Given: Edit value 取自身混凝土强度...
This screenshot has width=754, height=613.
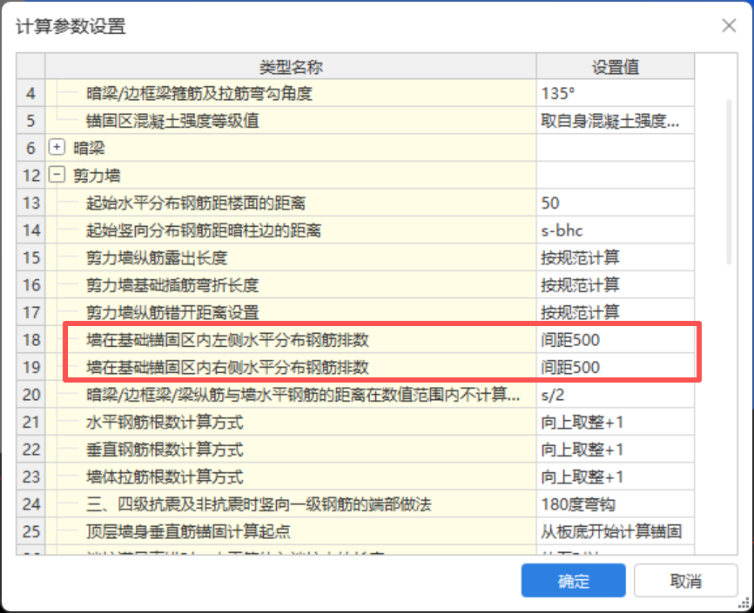Looking at the screenshot, I should 616,120.
